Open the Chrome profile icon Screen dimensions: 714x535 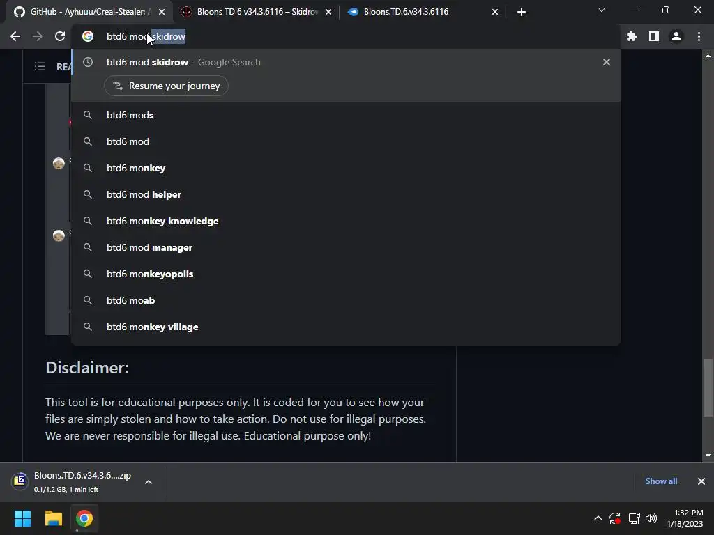point(676,36)
